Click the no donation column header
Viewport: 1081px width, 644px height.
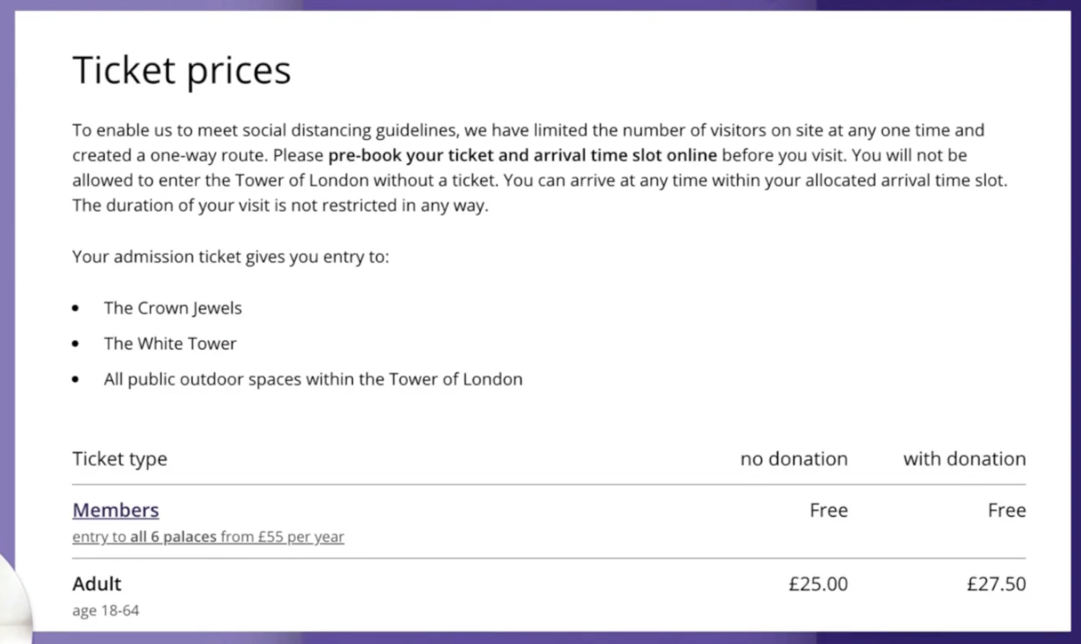click(794, 459)
